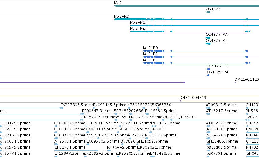
Task: Click the CK02089.3prime EST glyph
Action: [x=55, y=126]
